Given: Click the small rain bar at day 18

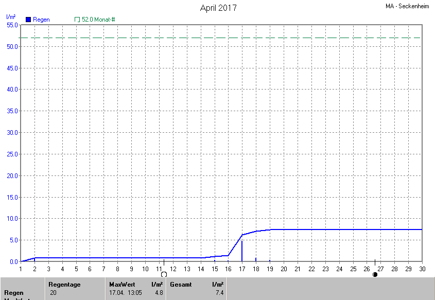Looking at the screenshot, I should (x=256, y=259).
